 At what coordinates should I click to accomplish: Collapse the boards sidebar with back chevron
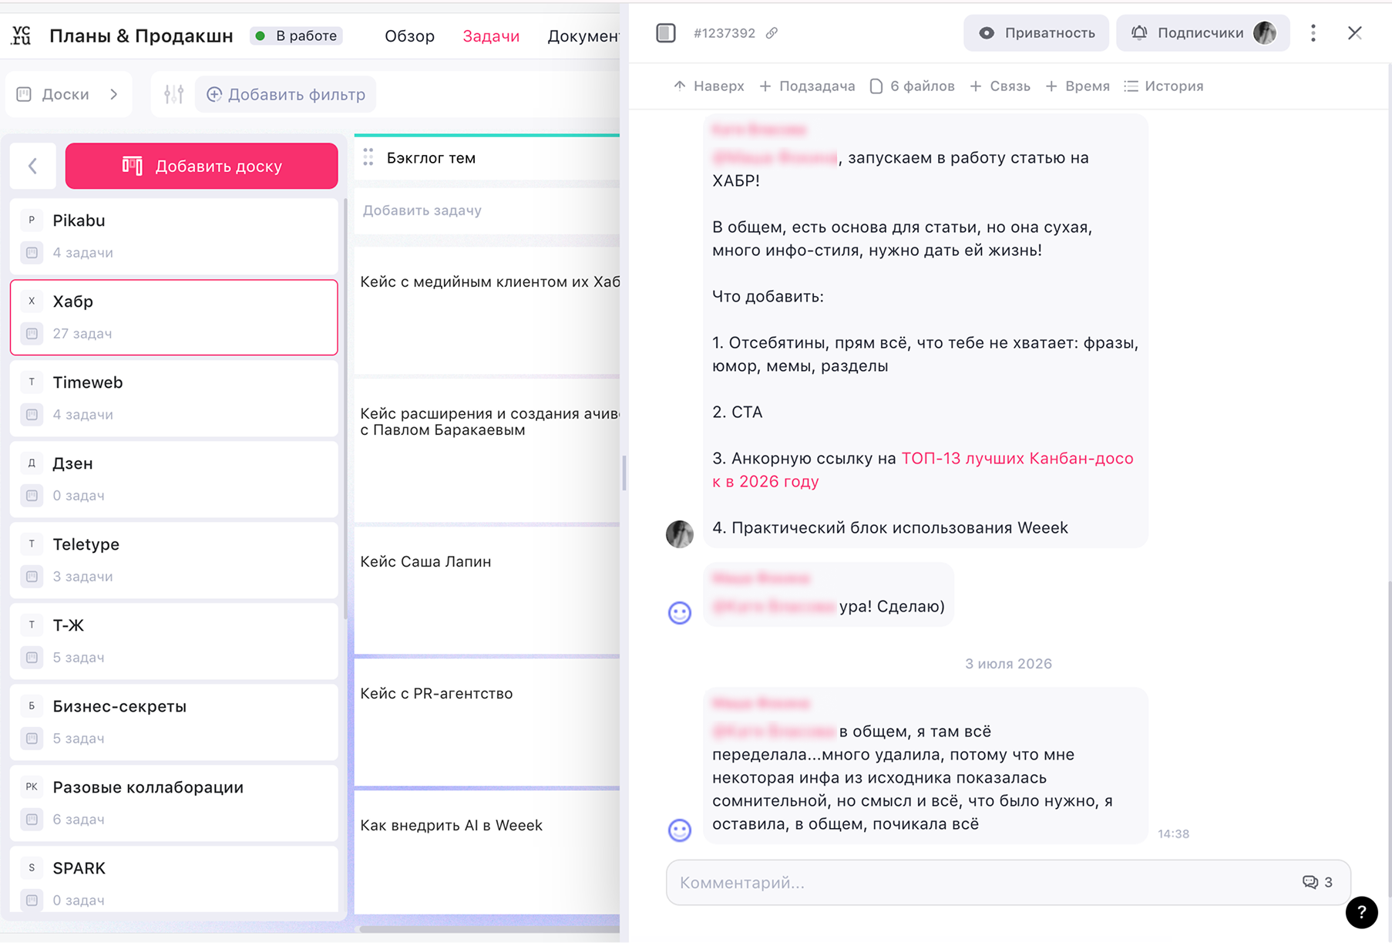[32, 166]
